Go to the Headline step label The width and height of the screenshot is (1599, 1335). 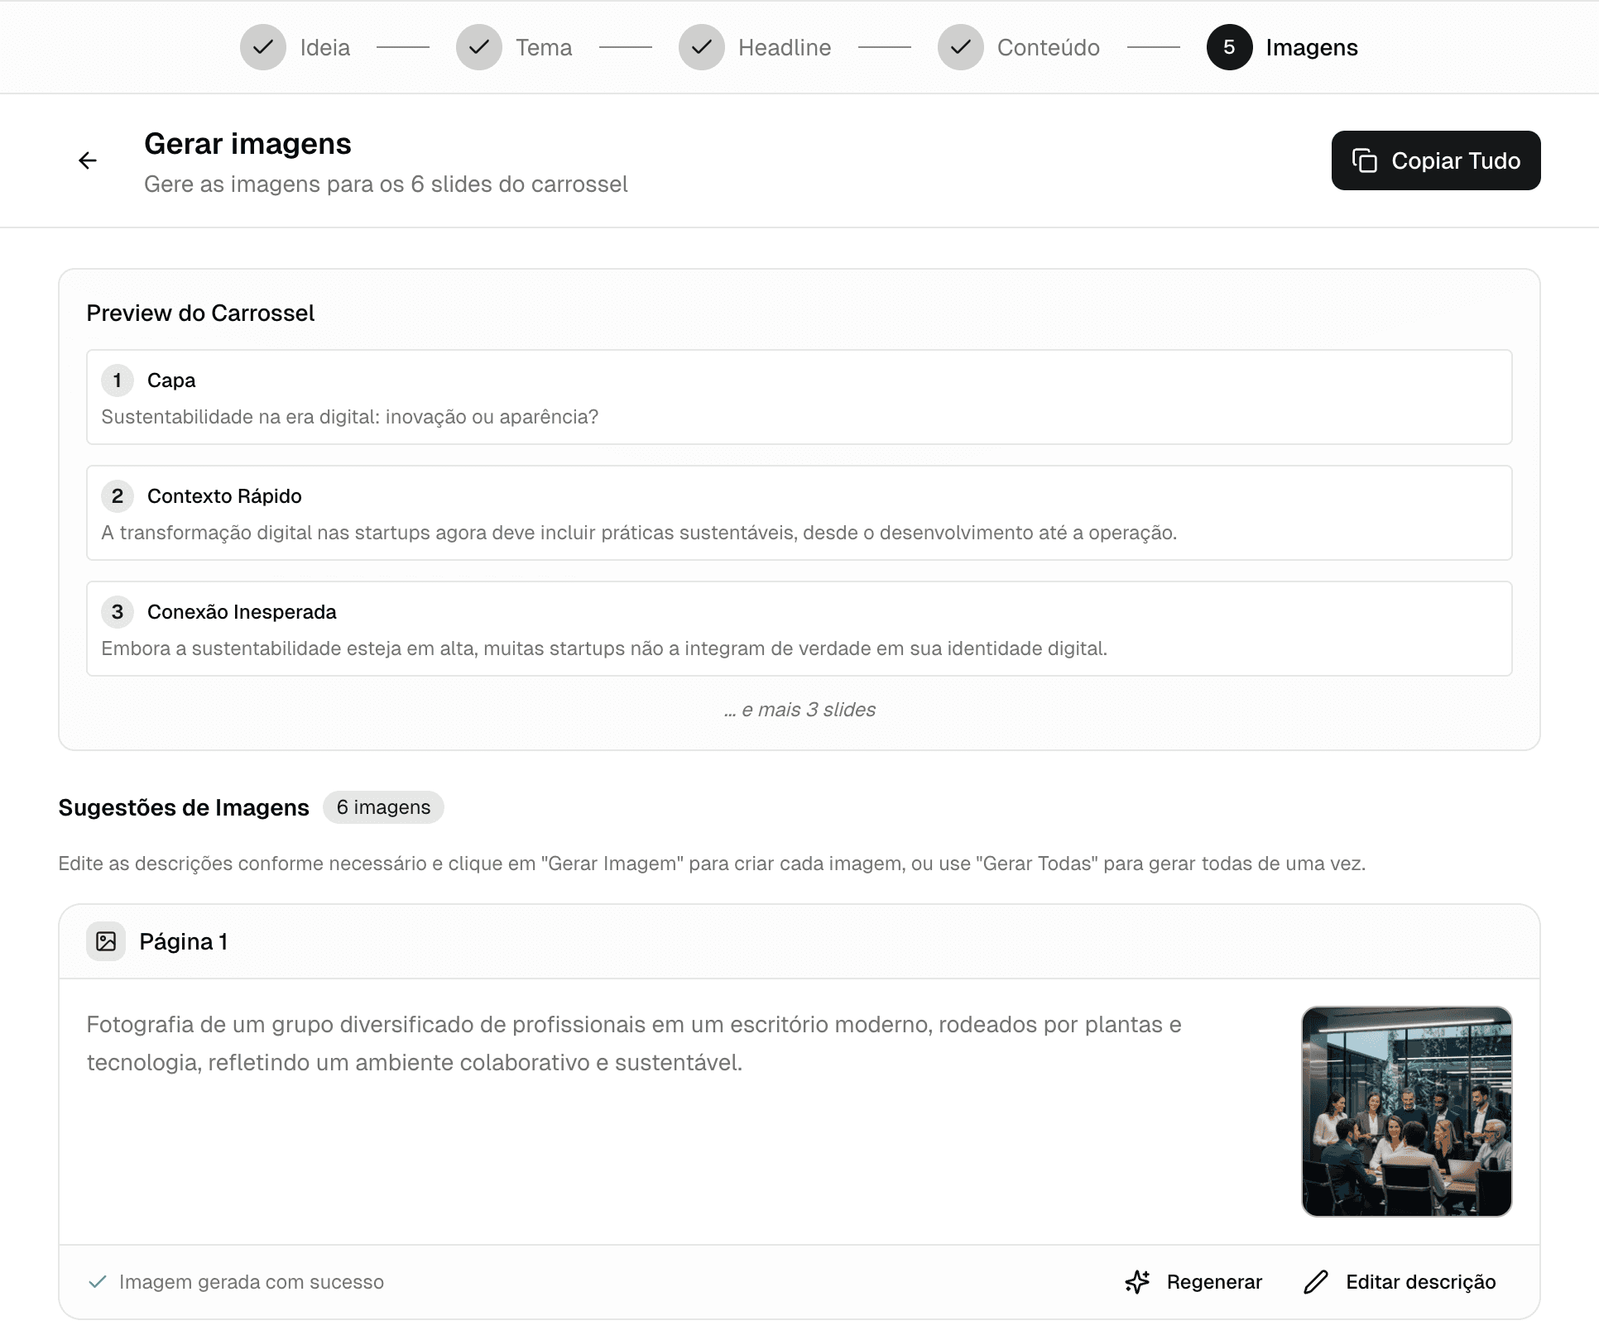[x=784, y=48]
